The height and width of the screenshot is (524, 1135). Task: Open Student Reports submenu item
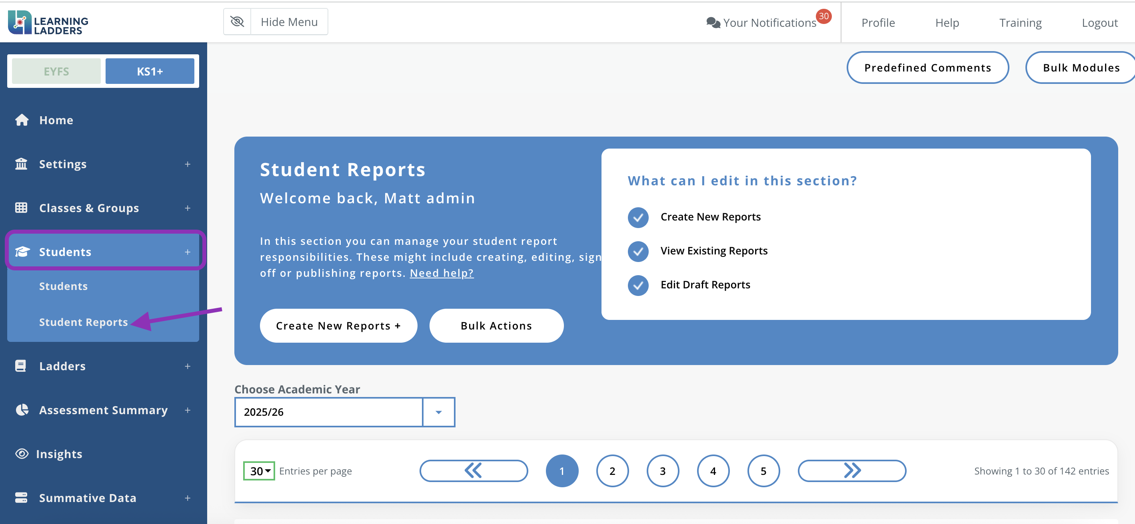[83, 322]
